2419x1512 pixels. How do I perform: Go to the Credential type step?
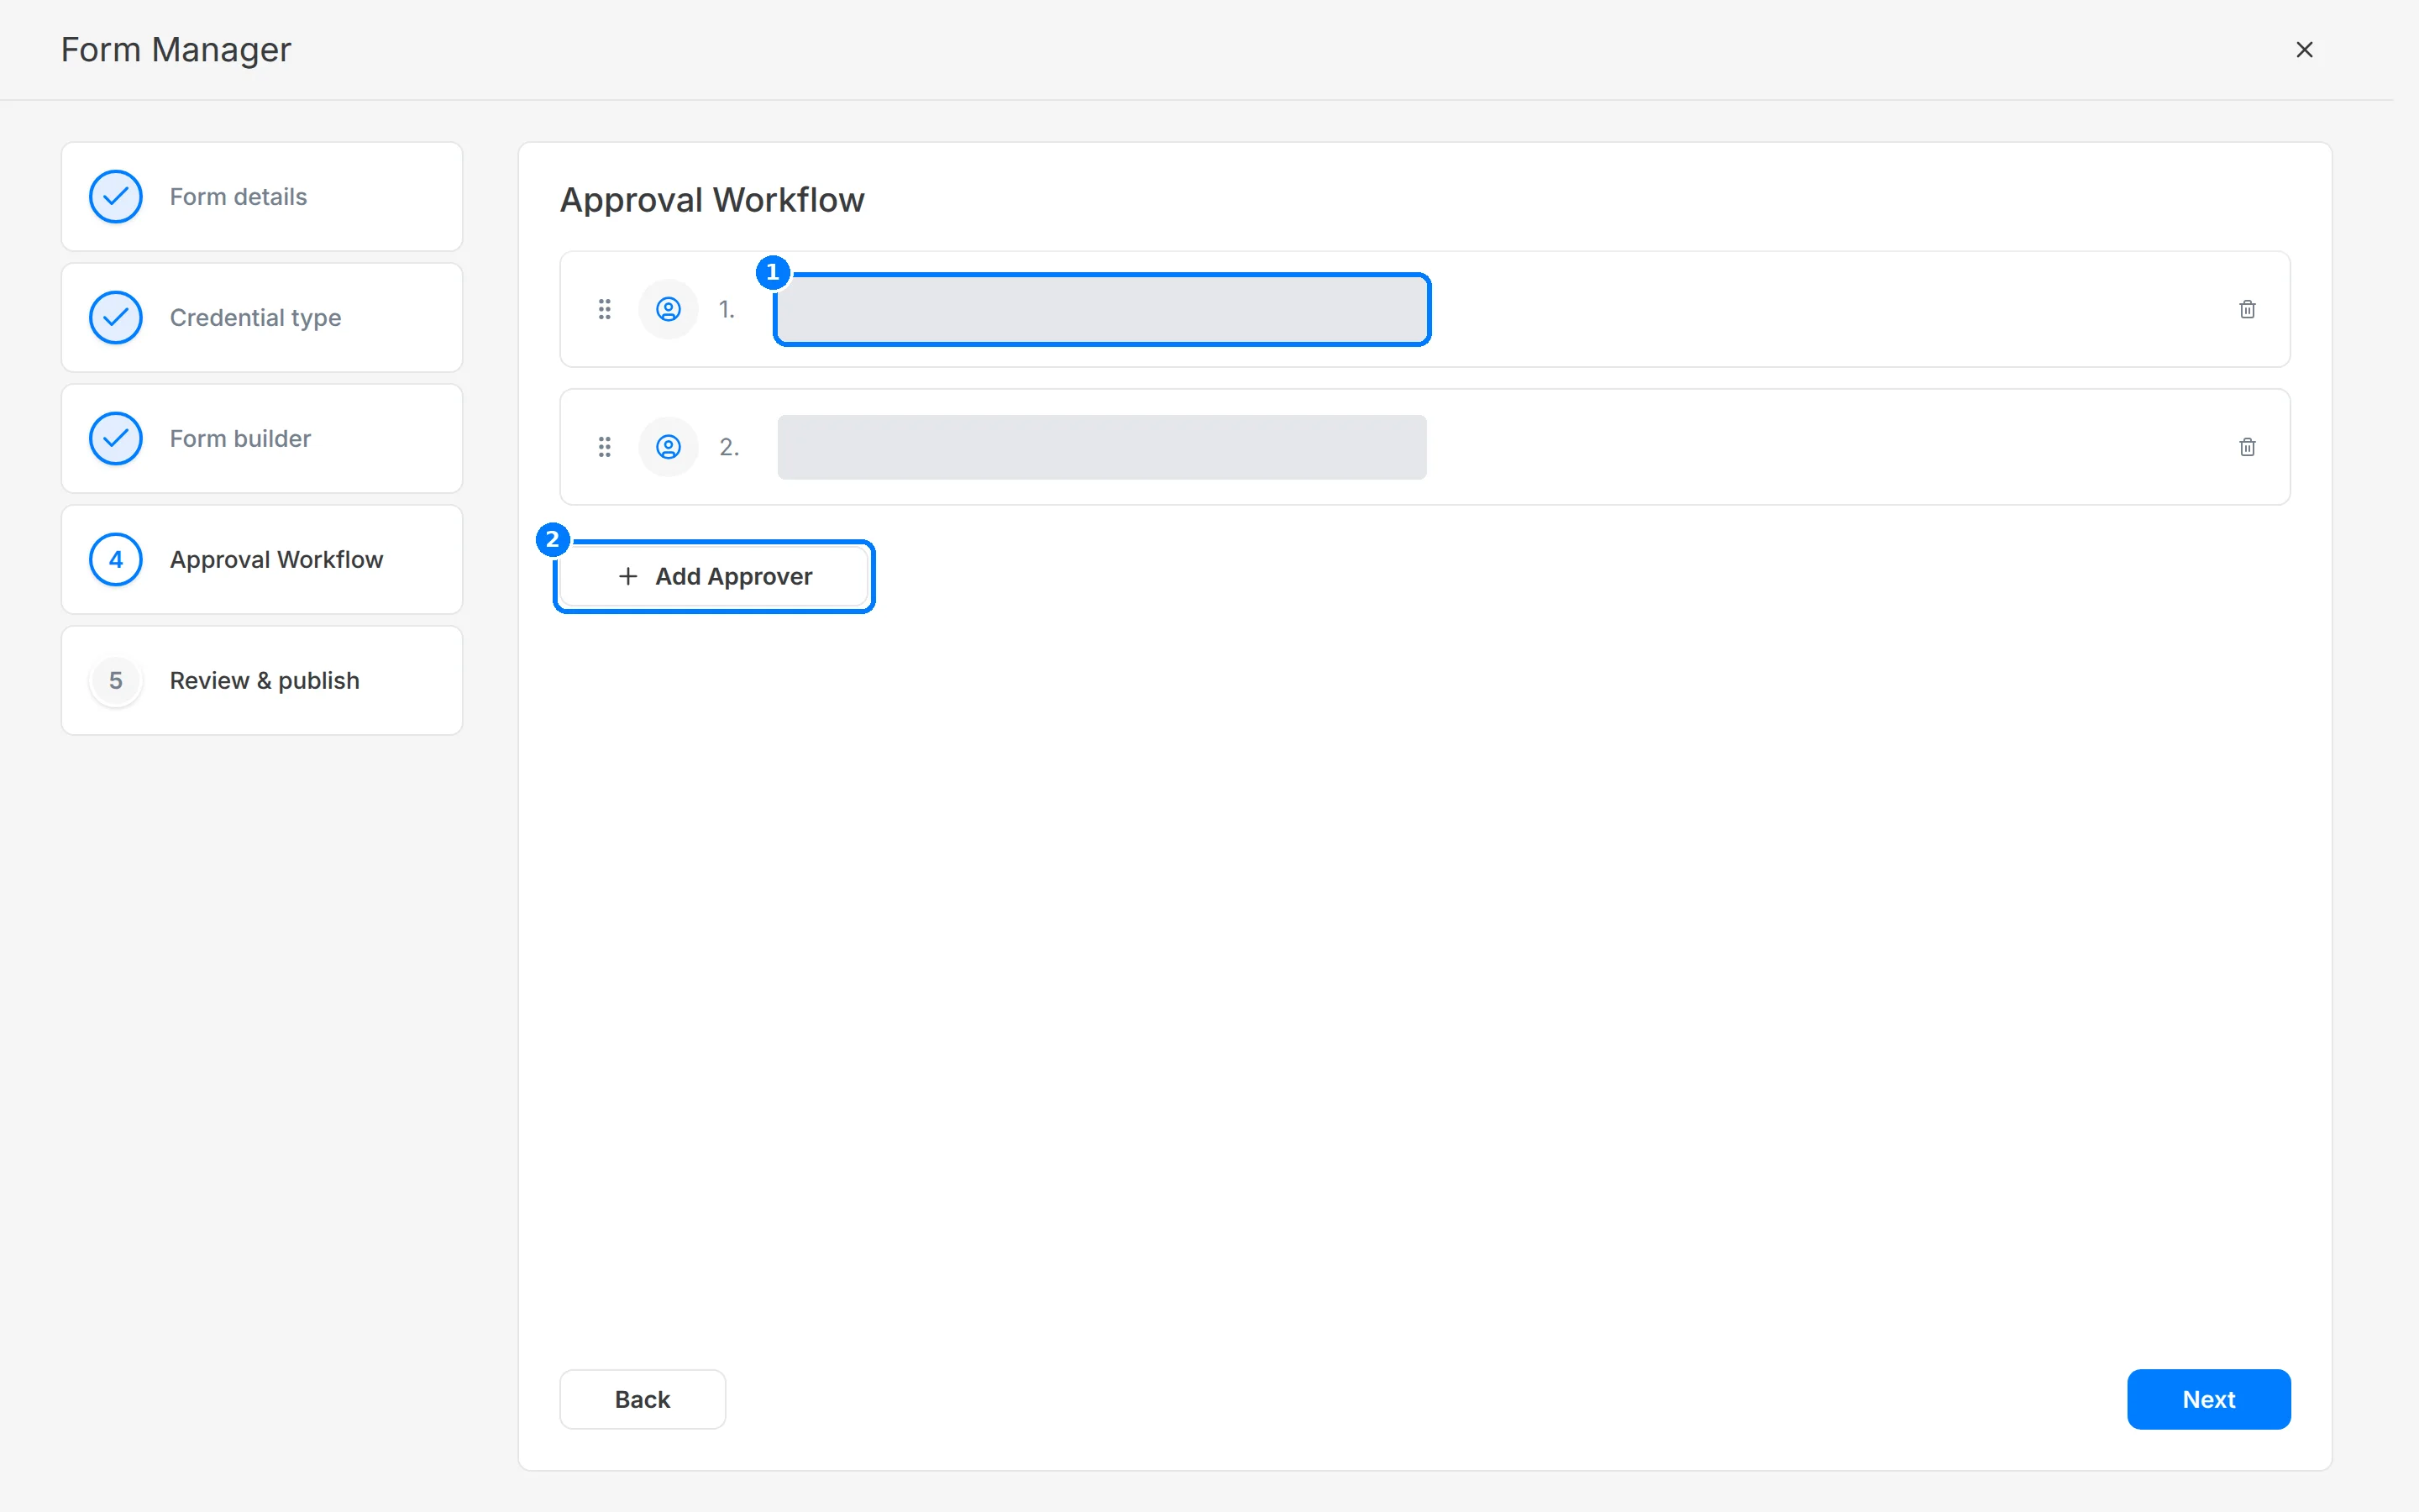(x=262, y=318)
